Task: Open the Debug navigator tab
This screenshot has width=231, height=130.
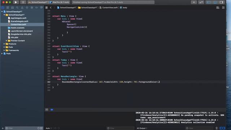Action: pos(32,8)
